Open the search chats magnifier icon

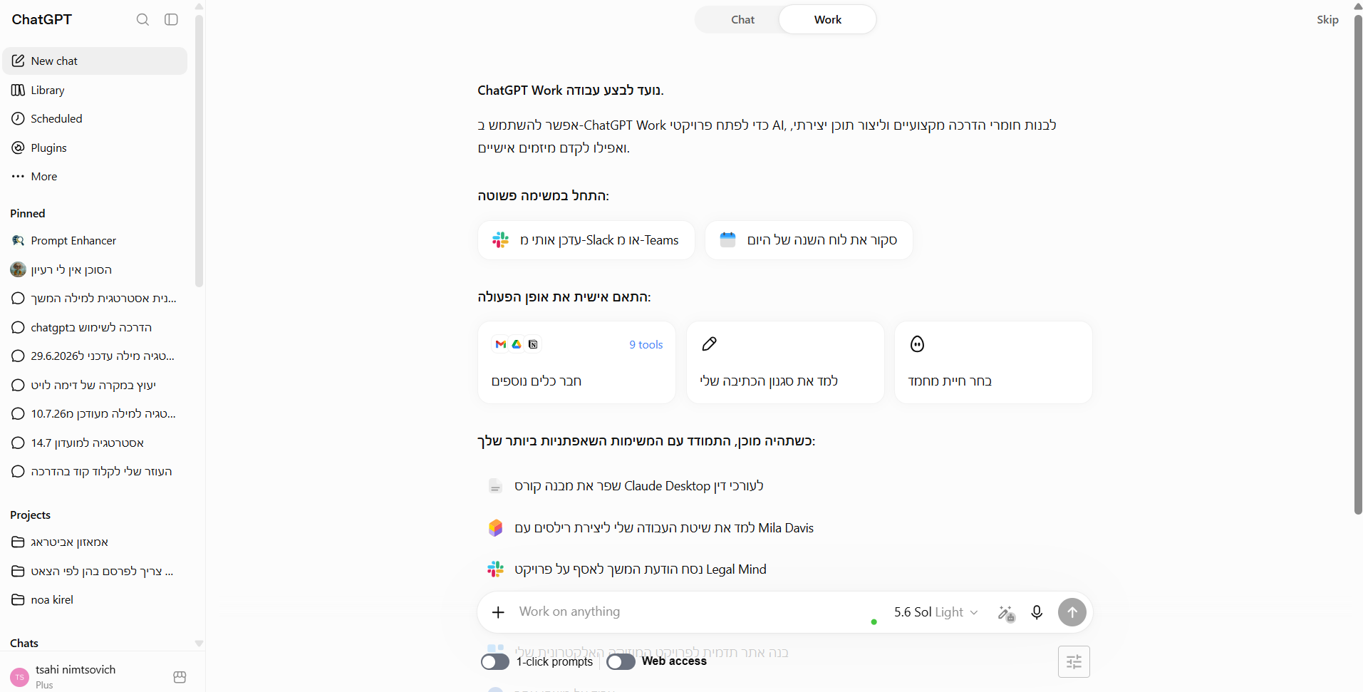142,19
